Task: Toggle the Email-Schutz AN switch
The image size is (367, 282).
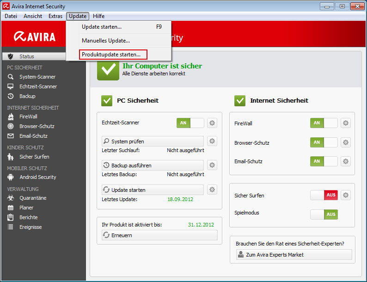Action: pyautogui.click(x=324, y=161)
